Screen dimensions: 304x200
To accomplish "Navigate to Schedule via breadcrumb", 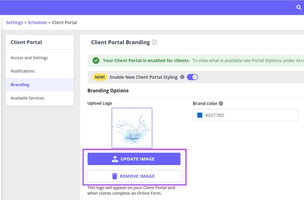I will point(38,23).
